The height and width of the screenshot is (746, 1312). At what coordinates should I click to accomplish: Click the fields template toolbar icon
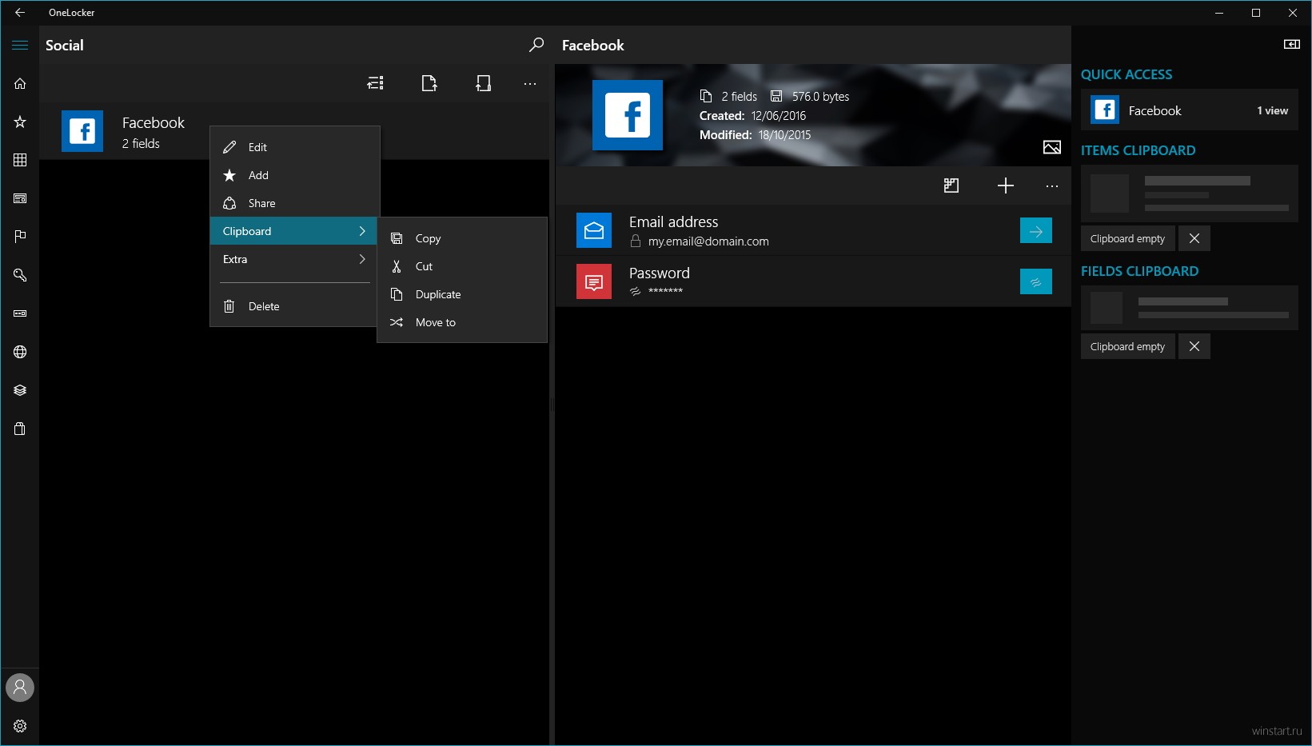tap(951, 186)
